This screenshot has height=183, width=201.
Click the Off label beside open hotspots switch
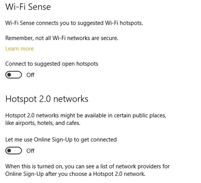coord(30,75)
